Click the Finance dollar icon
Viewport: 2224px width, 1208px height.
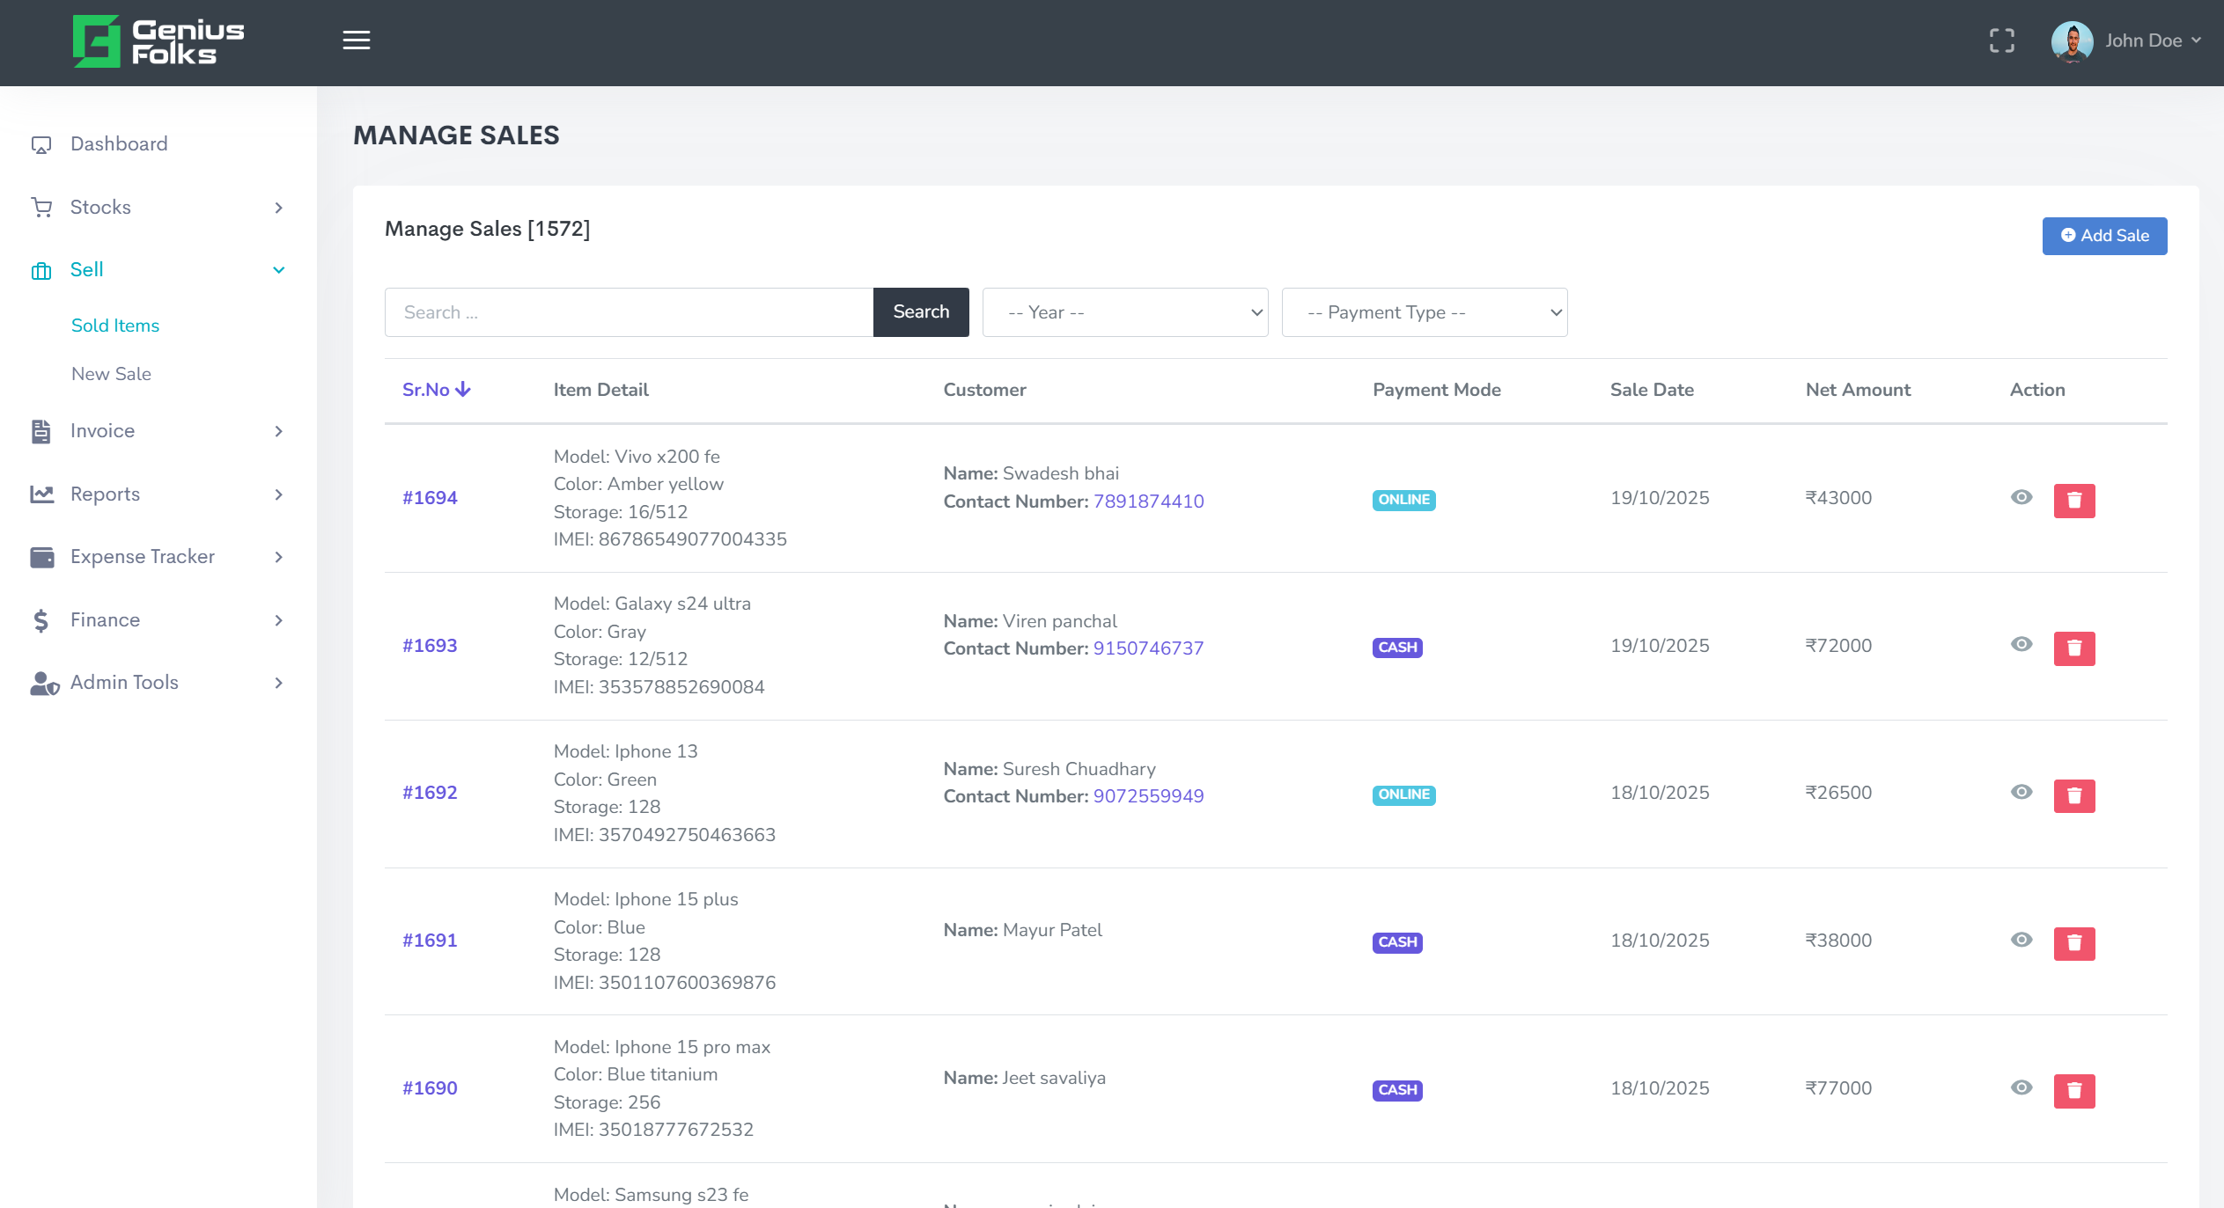point(41,619)
